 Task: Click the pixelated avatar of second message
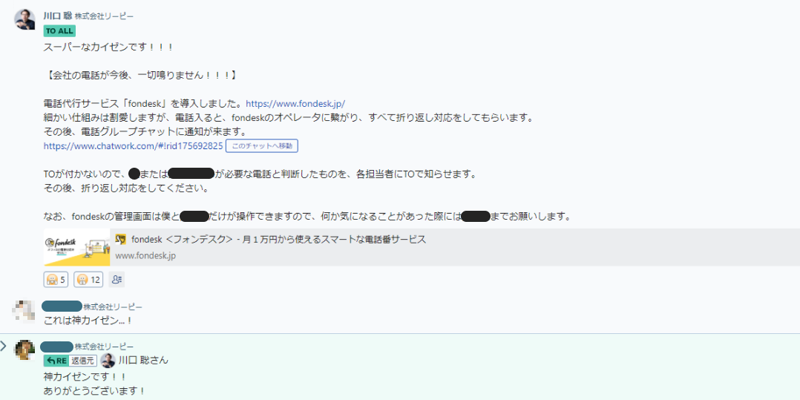[24, 310]
